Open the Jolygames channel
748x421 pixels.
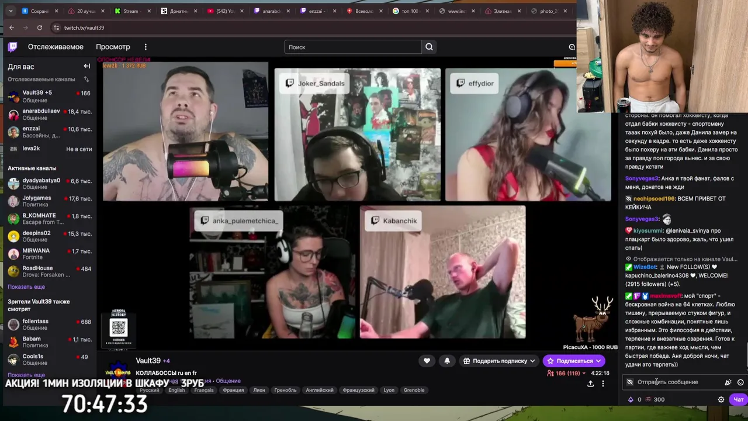point(50,201)
